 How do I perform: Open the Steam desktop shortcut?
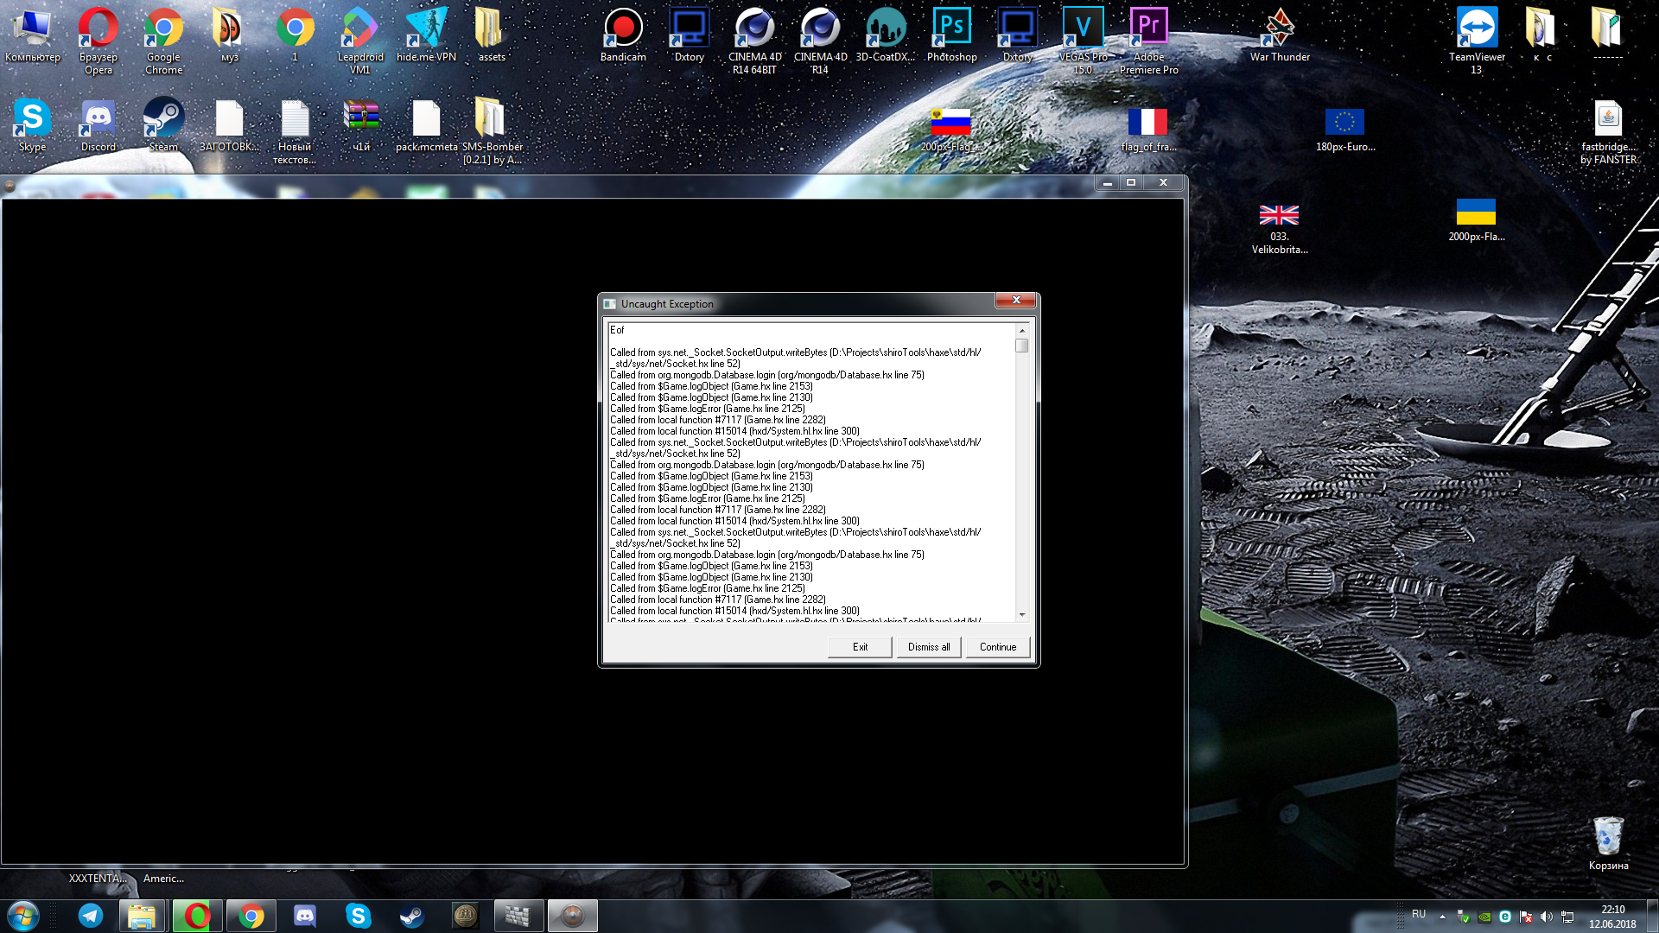point(163,126)
